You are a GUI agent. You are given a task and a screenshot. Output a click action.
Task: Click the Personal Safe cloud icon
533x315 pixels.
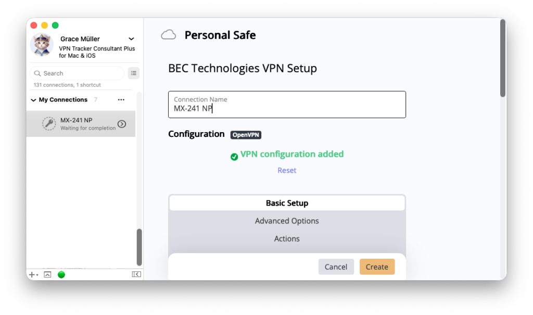tap(169, 34)
